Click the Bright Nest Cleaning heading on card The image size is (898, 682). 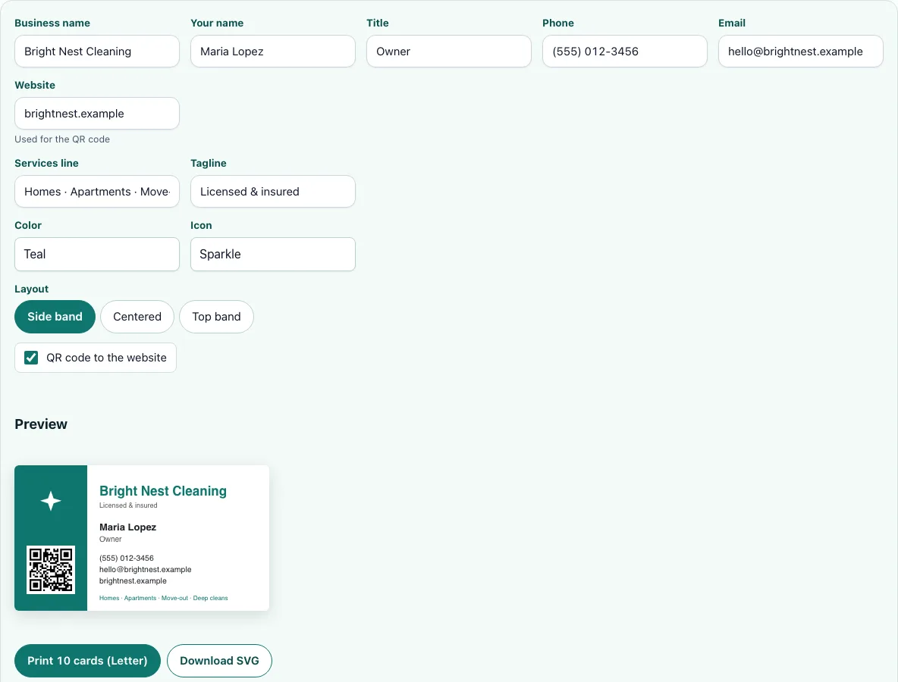(x=163, y=491)
